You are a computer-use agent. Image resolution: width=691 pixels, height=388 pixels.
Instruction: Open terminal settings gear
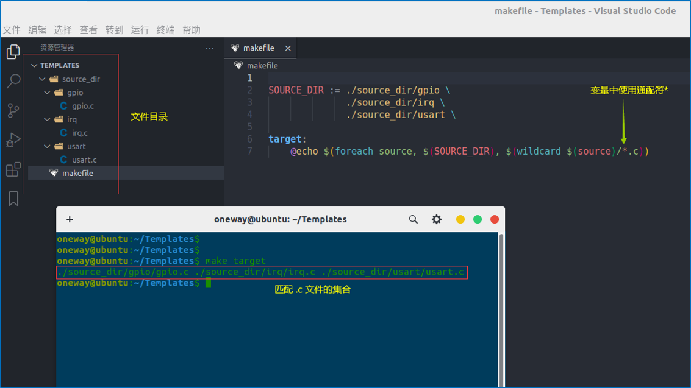[x=436, y=219]
